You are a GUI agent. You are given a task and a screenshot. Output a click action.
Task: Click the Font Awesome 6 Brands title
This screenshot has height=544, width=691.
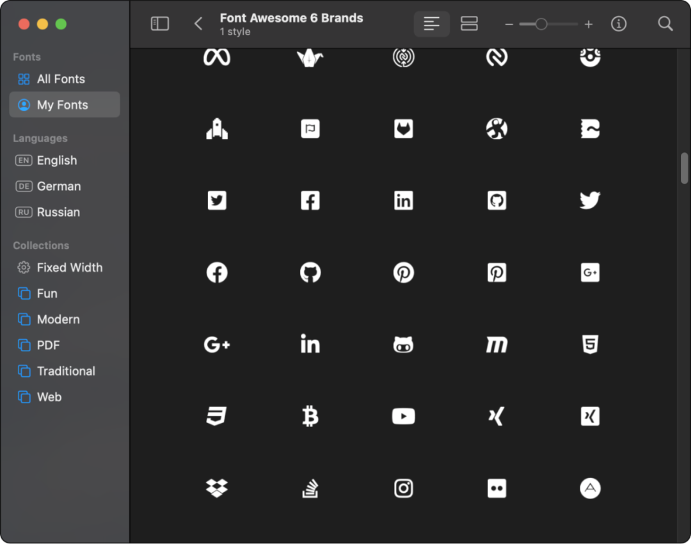(x=291, y=18)
